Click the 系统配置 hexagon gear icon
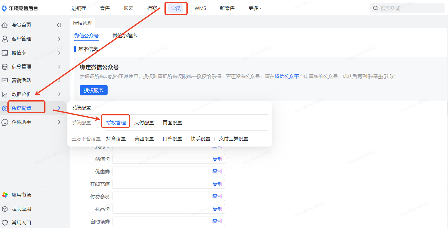448x228 pixels. point(4,108)
